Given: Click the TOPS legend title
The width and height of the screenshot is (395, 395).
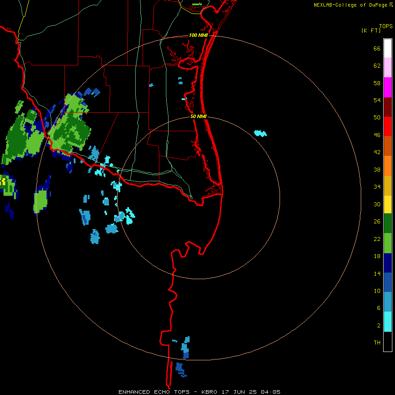Looking at the screenshot, I should [386, 26].
